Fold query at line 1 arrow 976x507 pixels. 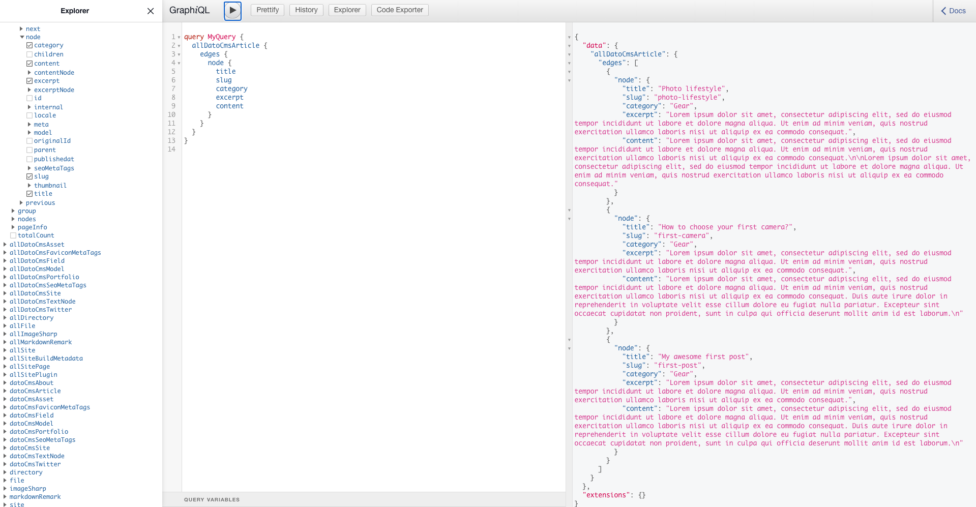coord(179,37)
